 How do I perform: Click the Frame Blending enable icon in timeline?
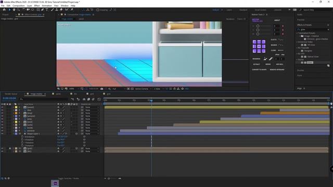coord(88,99)
